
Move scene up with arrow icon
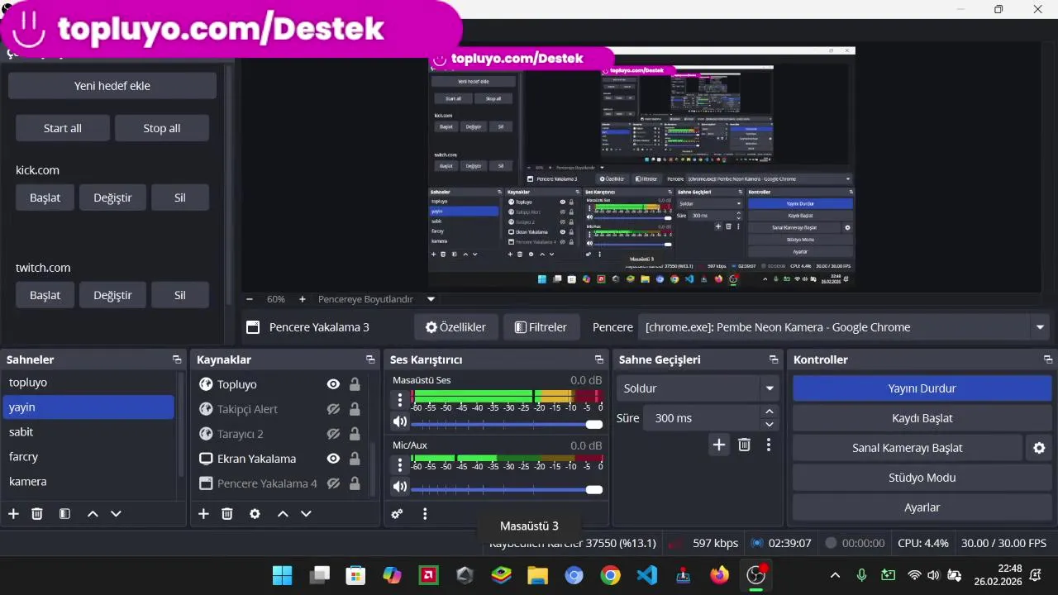point(93,514)
